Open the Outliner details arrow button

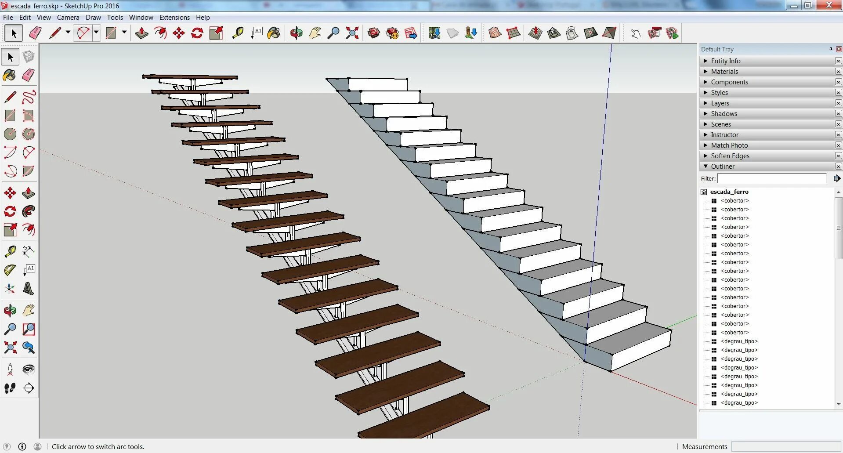(837, 178)
